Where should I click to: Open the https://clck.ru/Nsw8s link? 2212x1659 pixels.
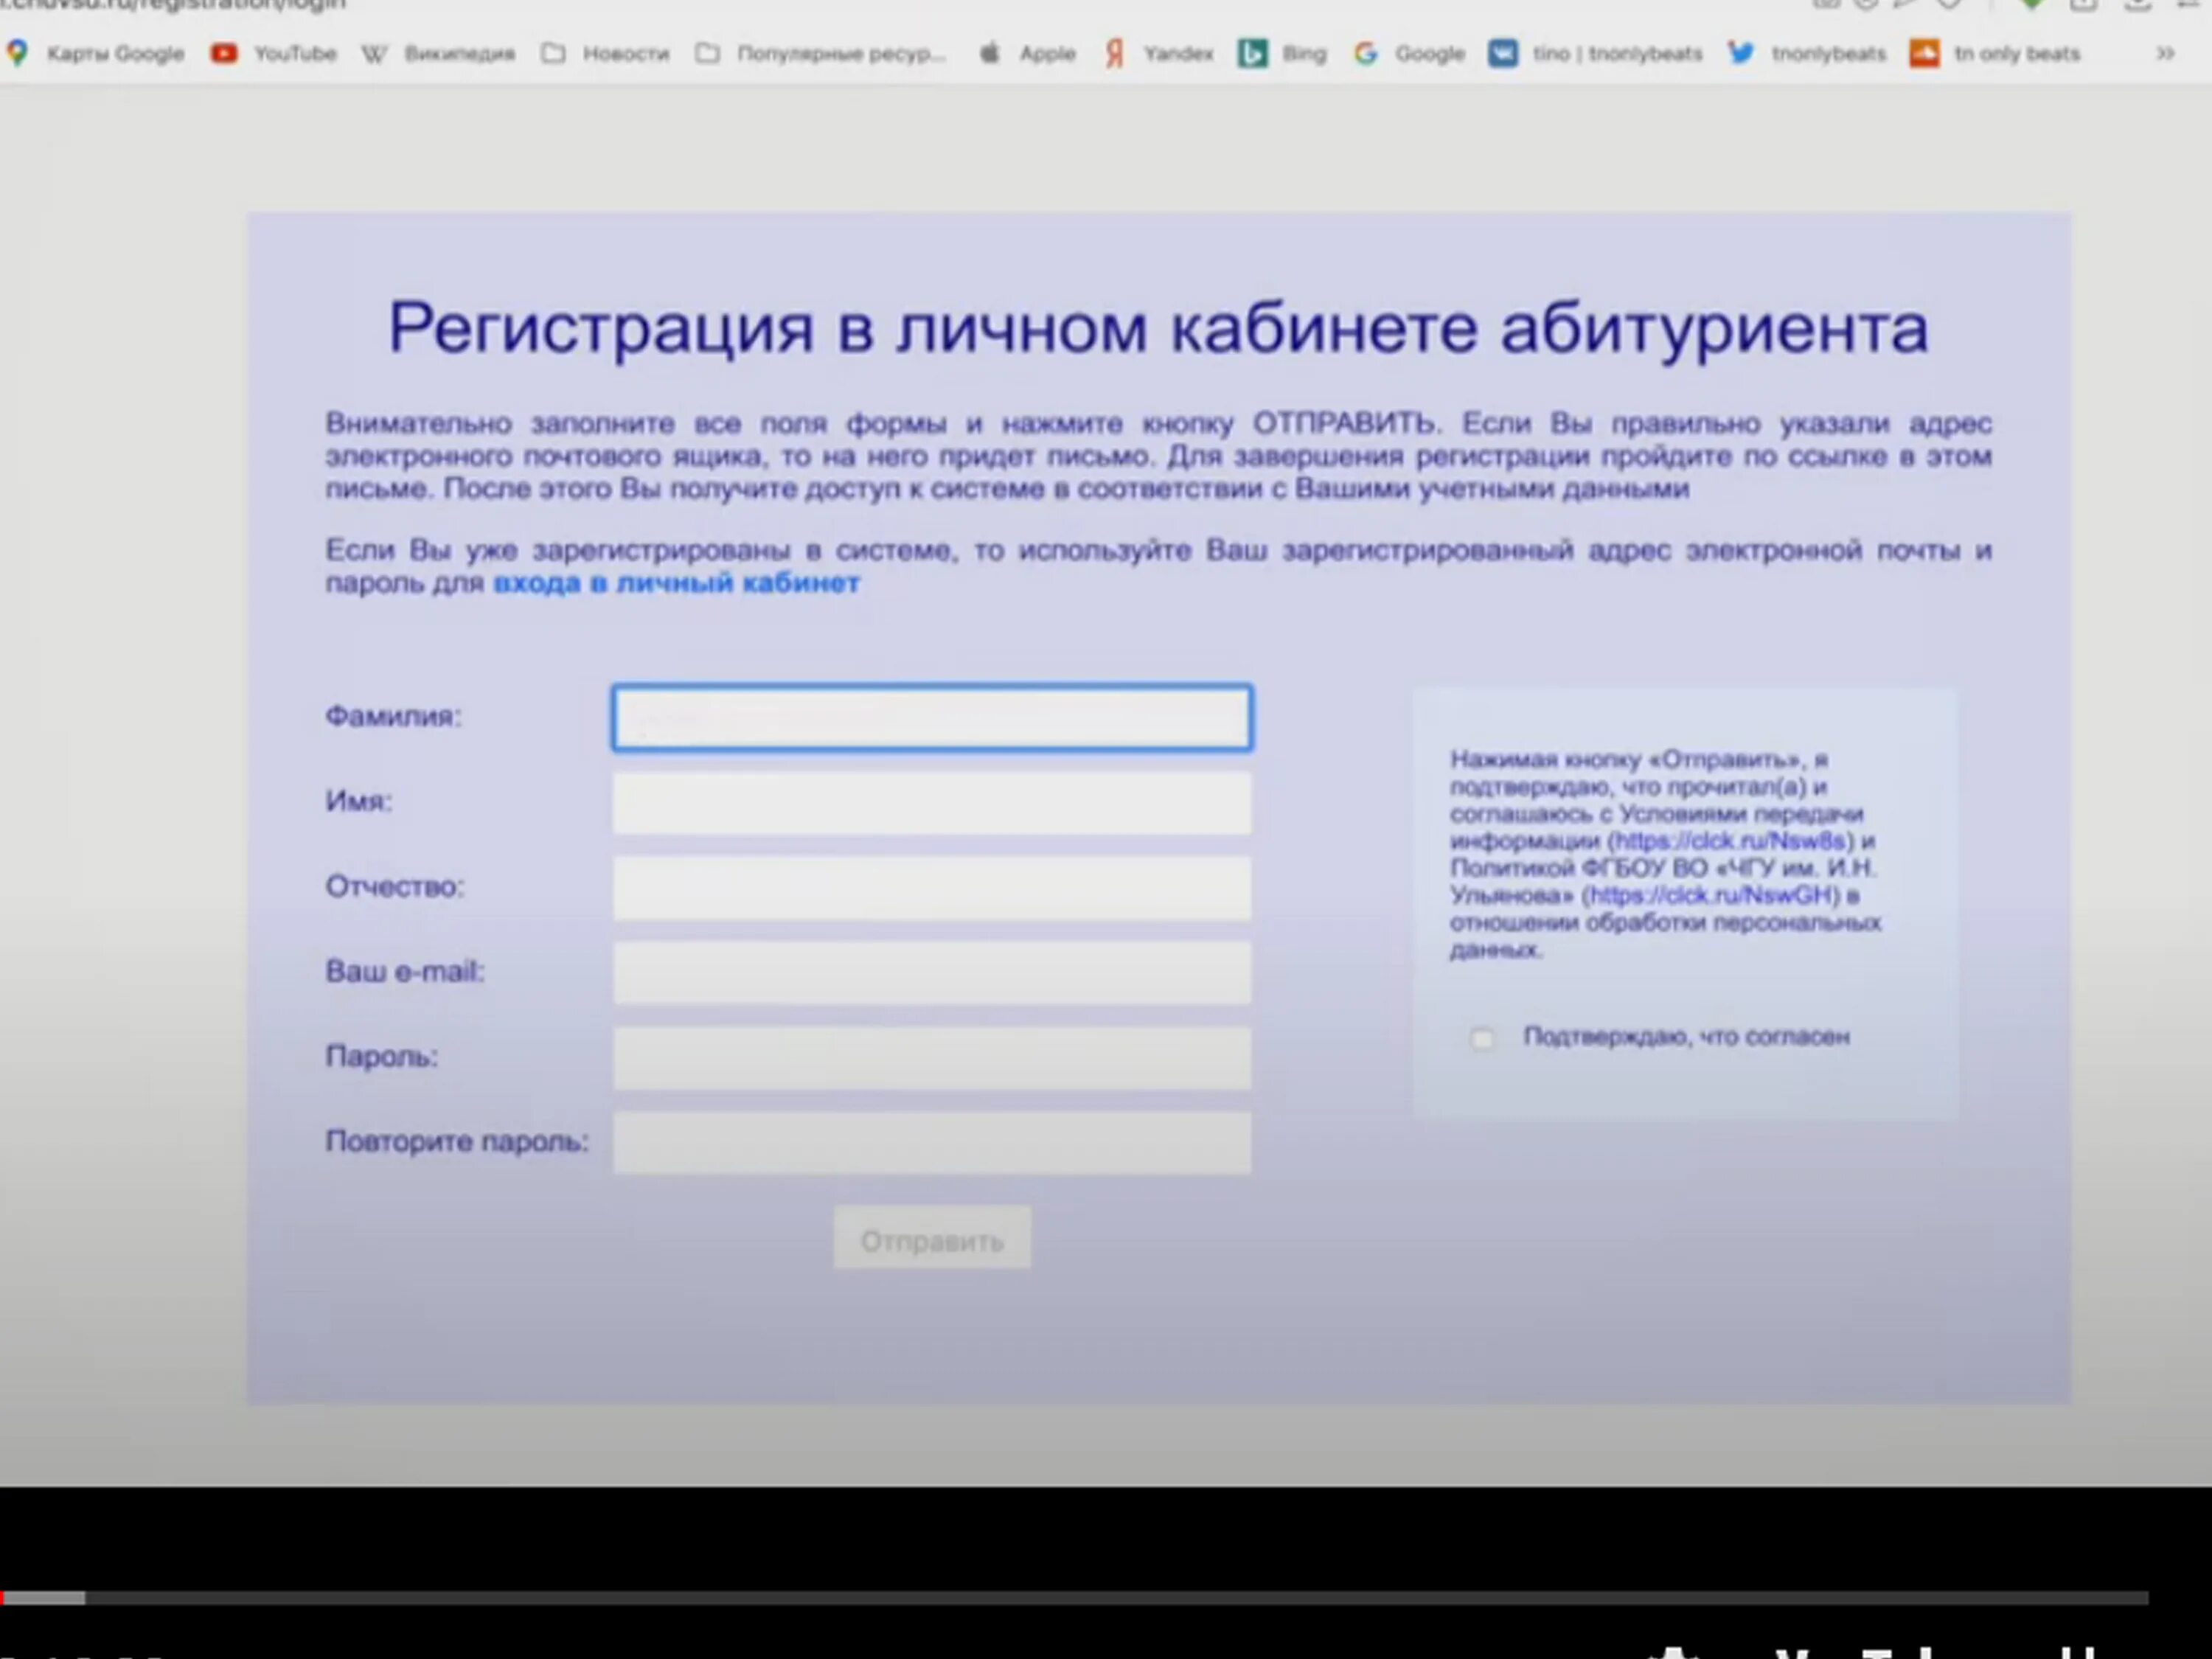tap(1730, 841)
